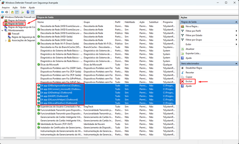The width and height of the screenshot is (239, 144).
Task: Click the red X Excluir icon
Action: pos(182,81)
